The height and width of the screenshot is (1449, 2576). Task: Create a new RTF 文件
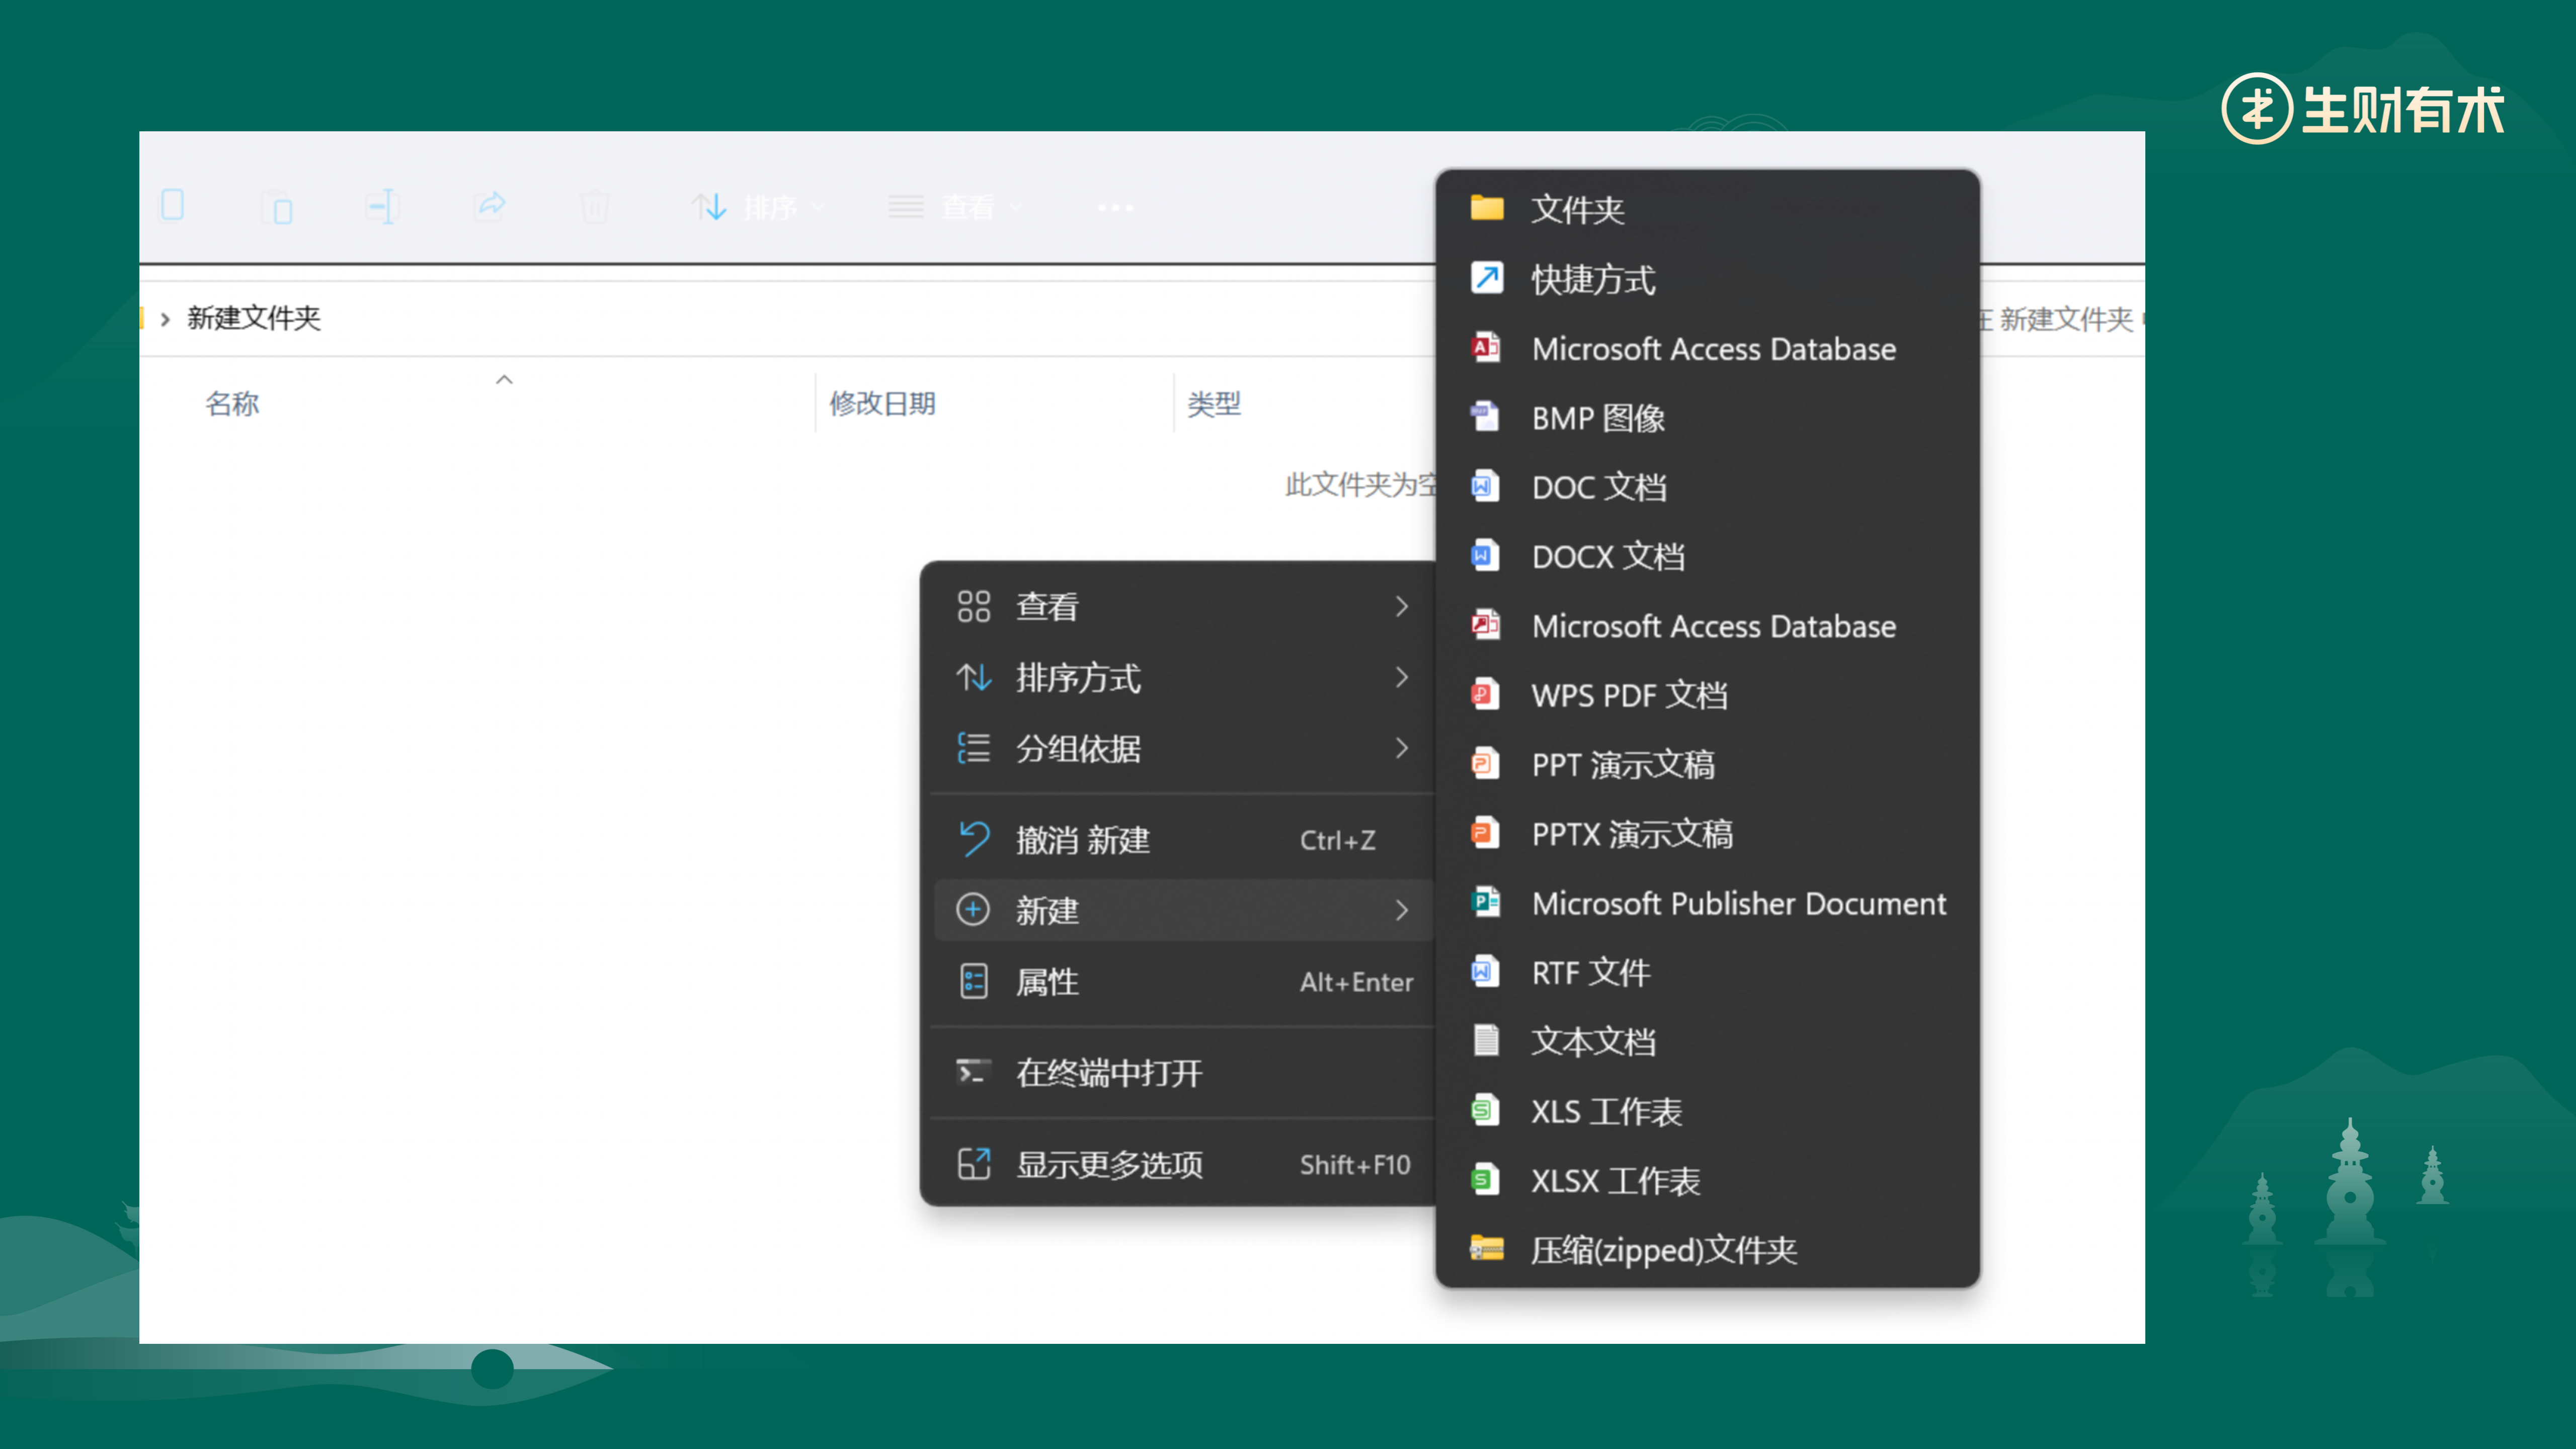1707,972
